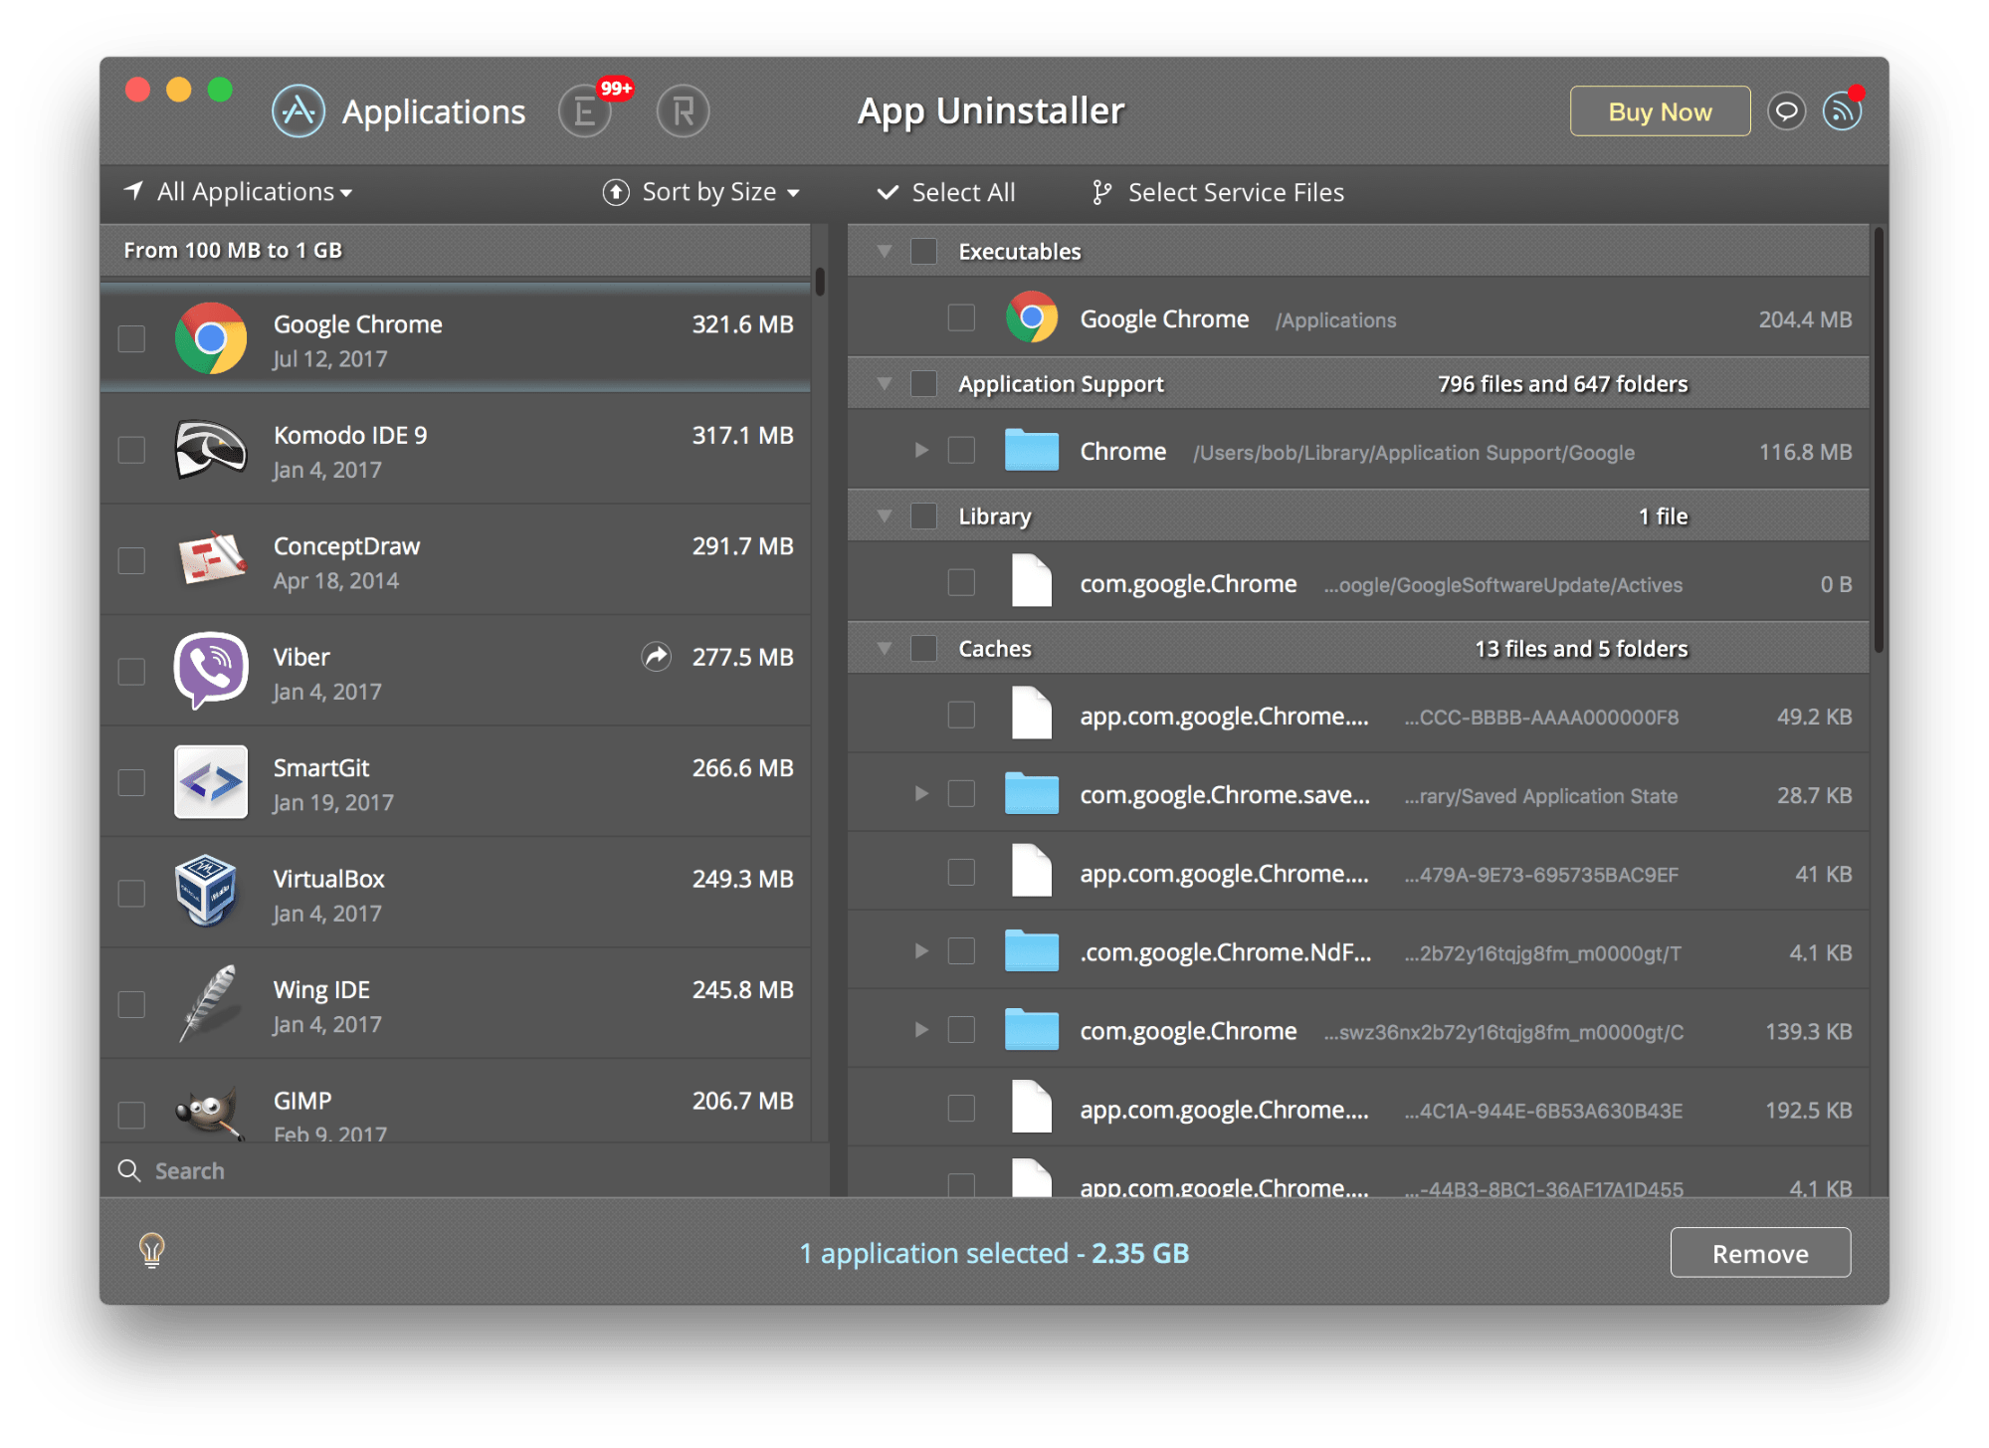Open the Sort by Size dropdown

699,191
